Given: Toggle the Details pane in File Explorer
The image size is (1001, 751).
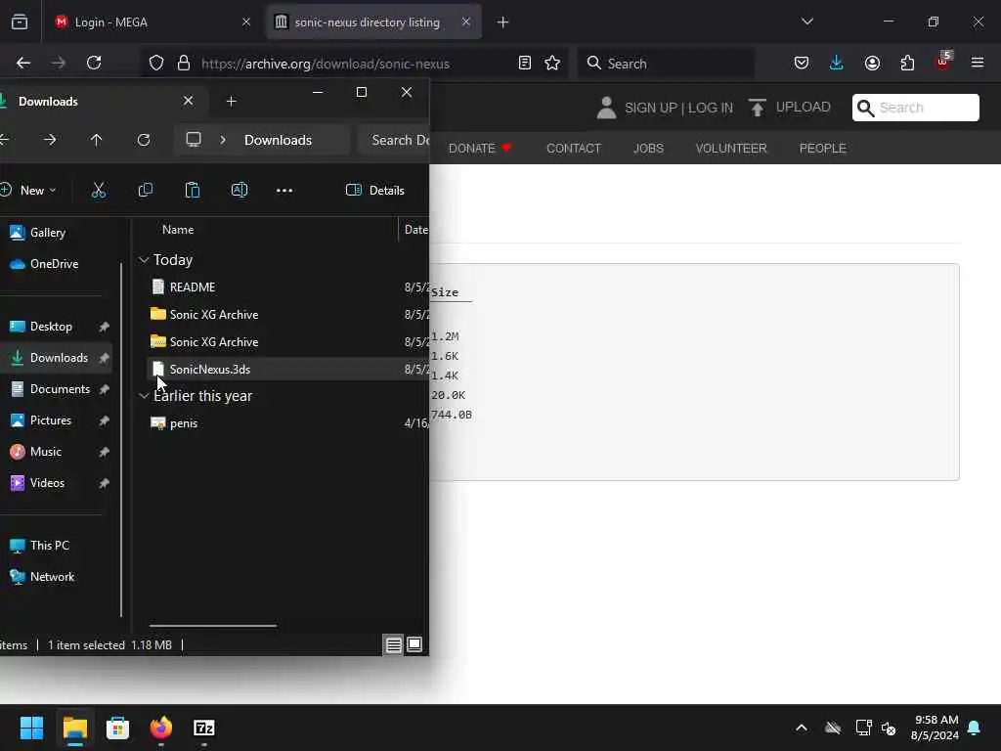Looking at the screenshot, I should click(x=375, y=191).
